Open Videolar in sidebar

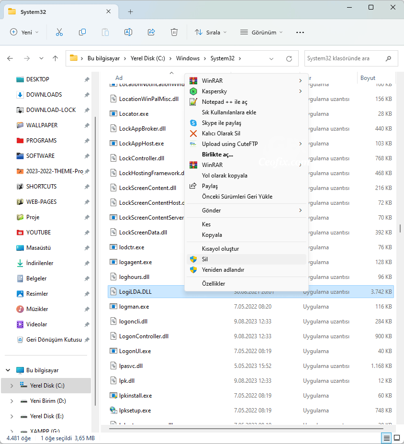pos(36,324)
